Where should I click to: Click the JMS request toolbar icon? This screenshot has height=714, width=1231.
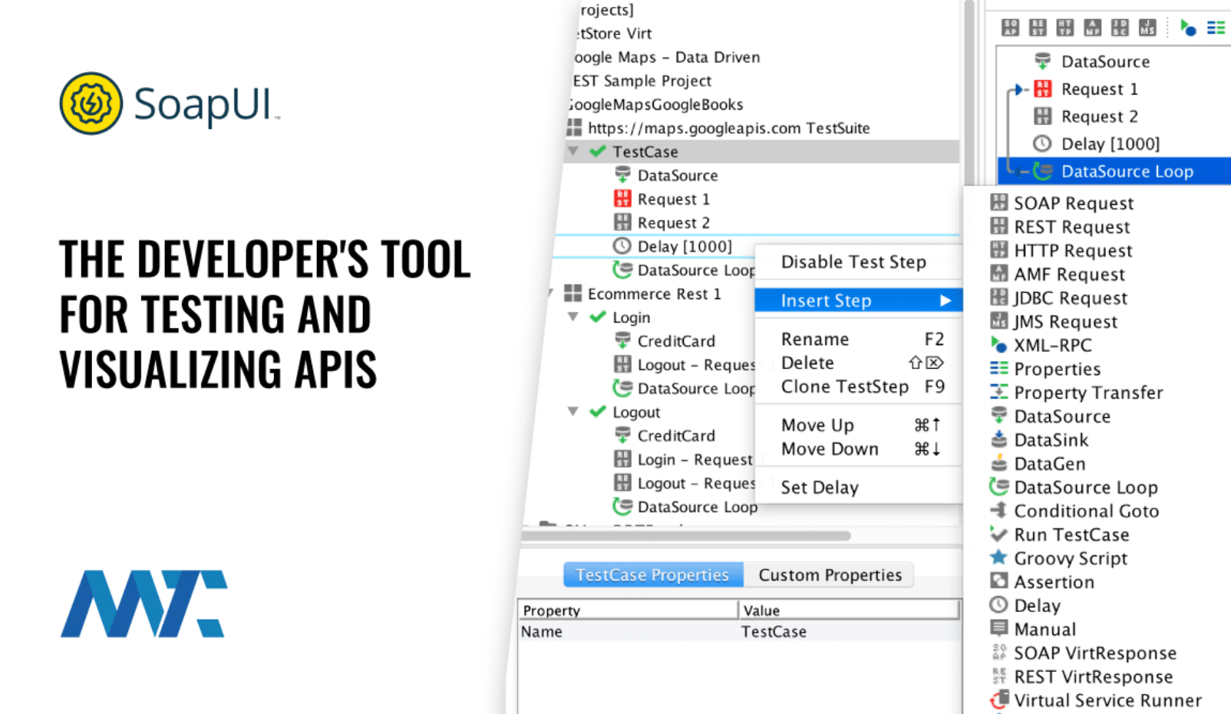[x=1147, y=28]
